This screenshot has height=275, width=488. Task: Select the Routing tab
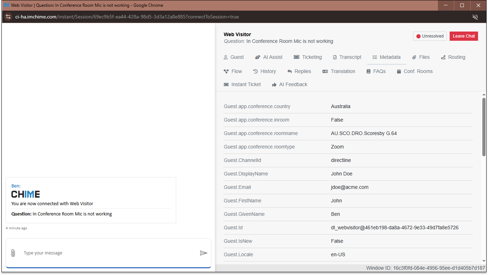[x=453, y=57]
